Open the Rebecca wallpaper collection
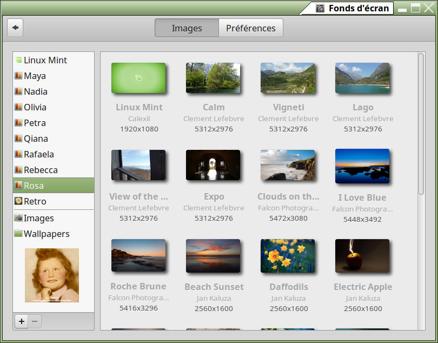This screenshot has height=343, width=438. point(54,170)
